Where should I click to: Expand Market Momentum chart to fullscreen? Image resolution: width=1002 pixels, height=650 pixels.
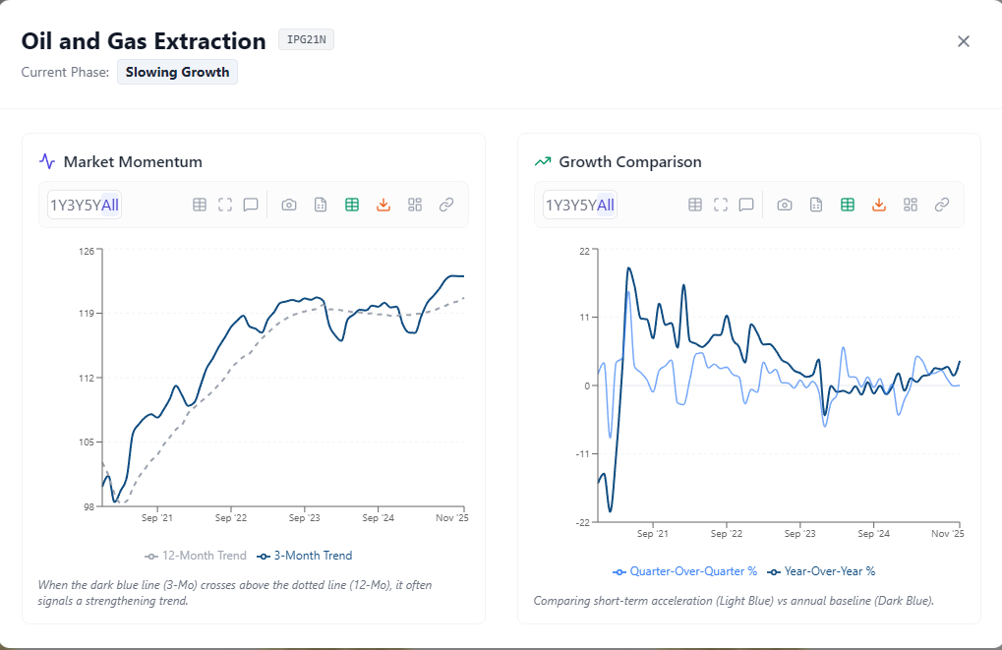225,205
